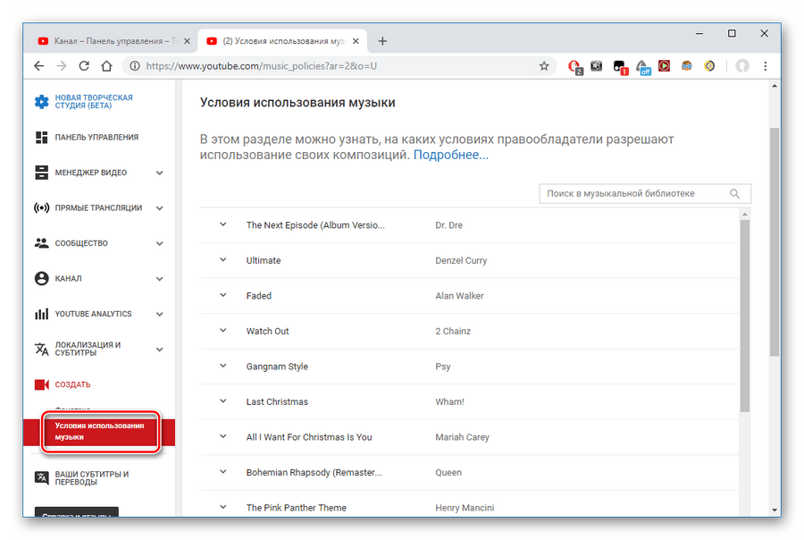Open Панель управления dashboard icon
804x540 pixels.
(x=41, y=137)
